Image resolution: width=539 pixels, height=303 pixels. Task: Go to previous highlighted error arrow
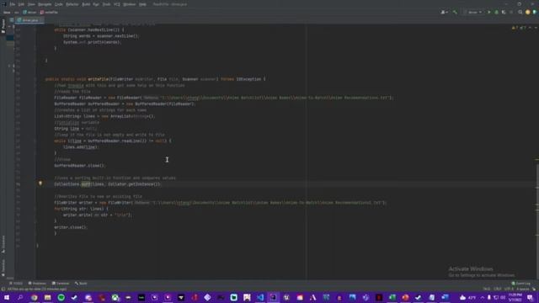[530, 28]
